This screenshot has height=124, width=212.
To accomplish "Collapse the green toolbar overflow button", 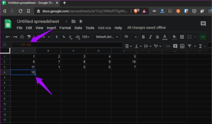I will 203,37.
